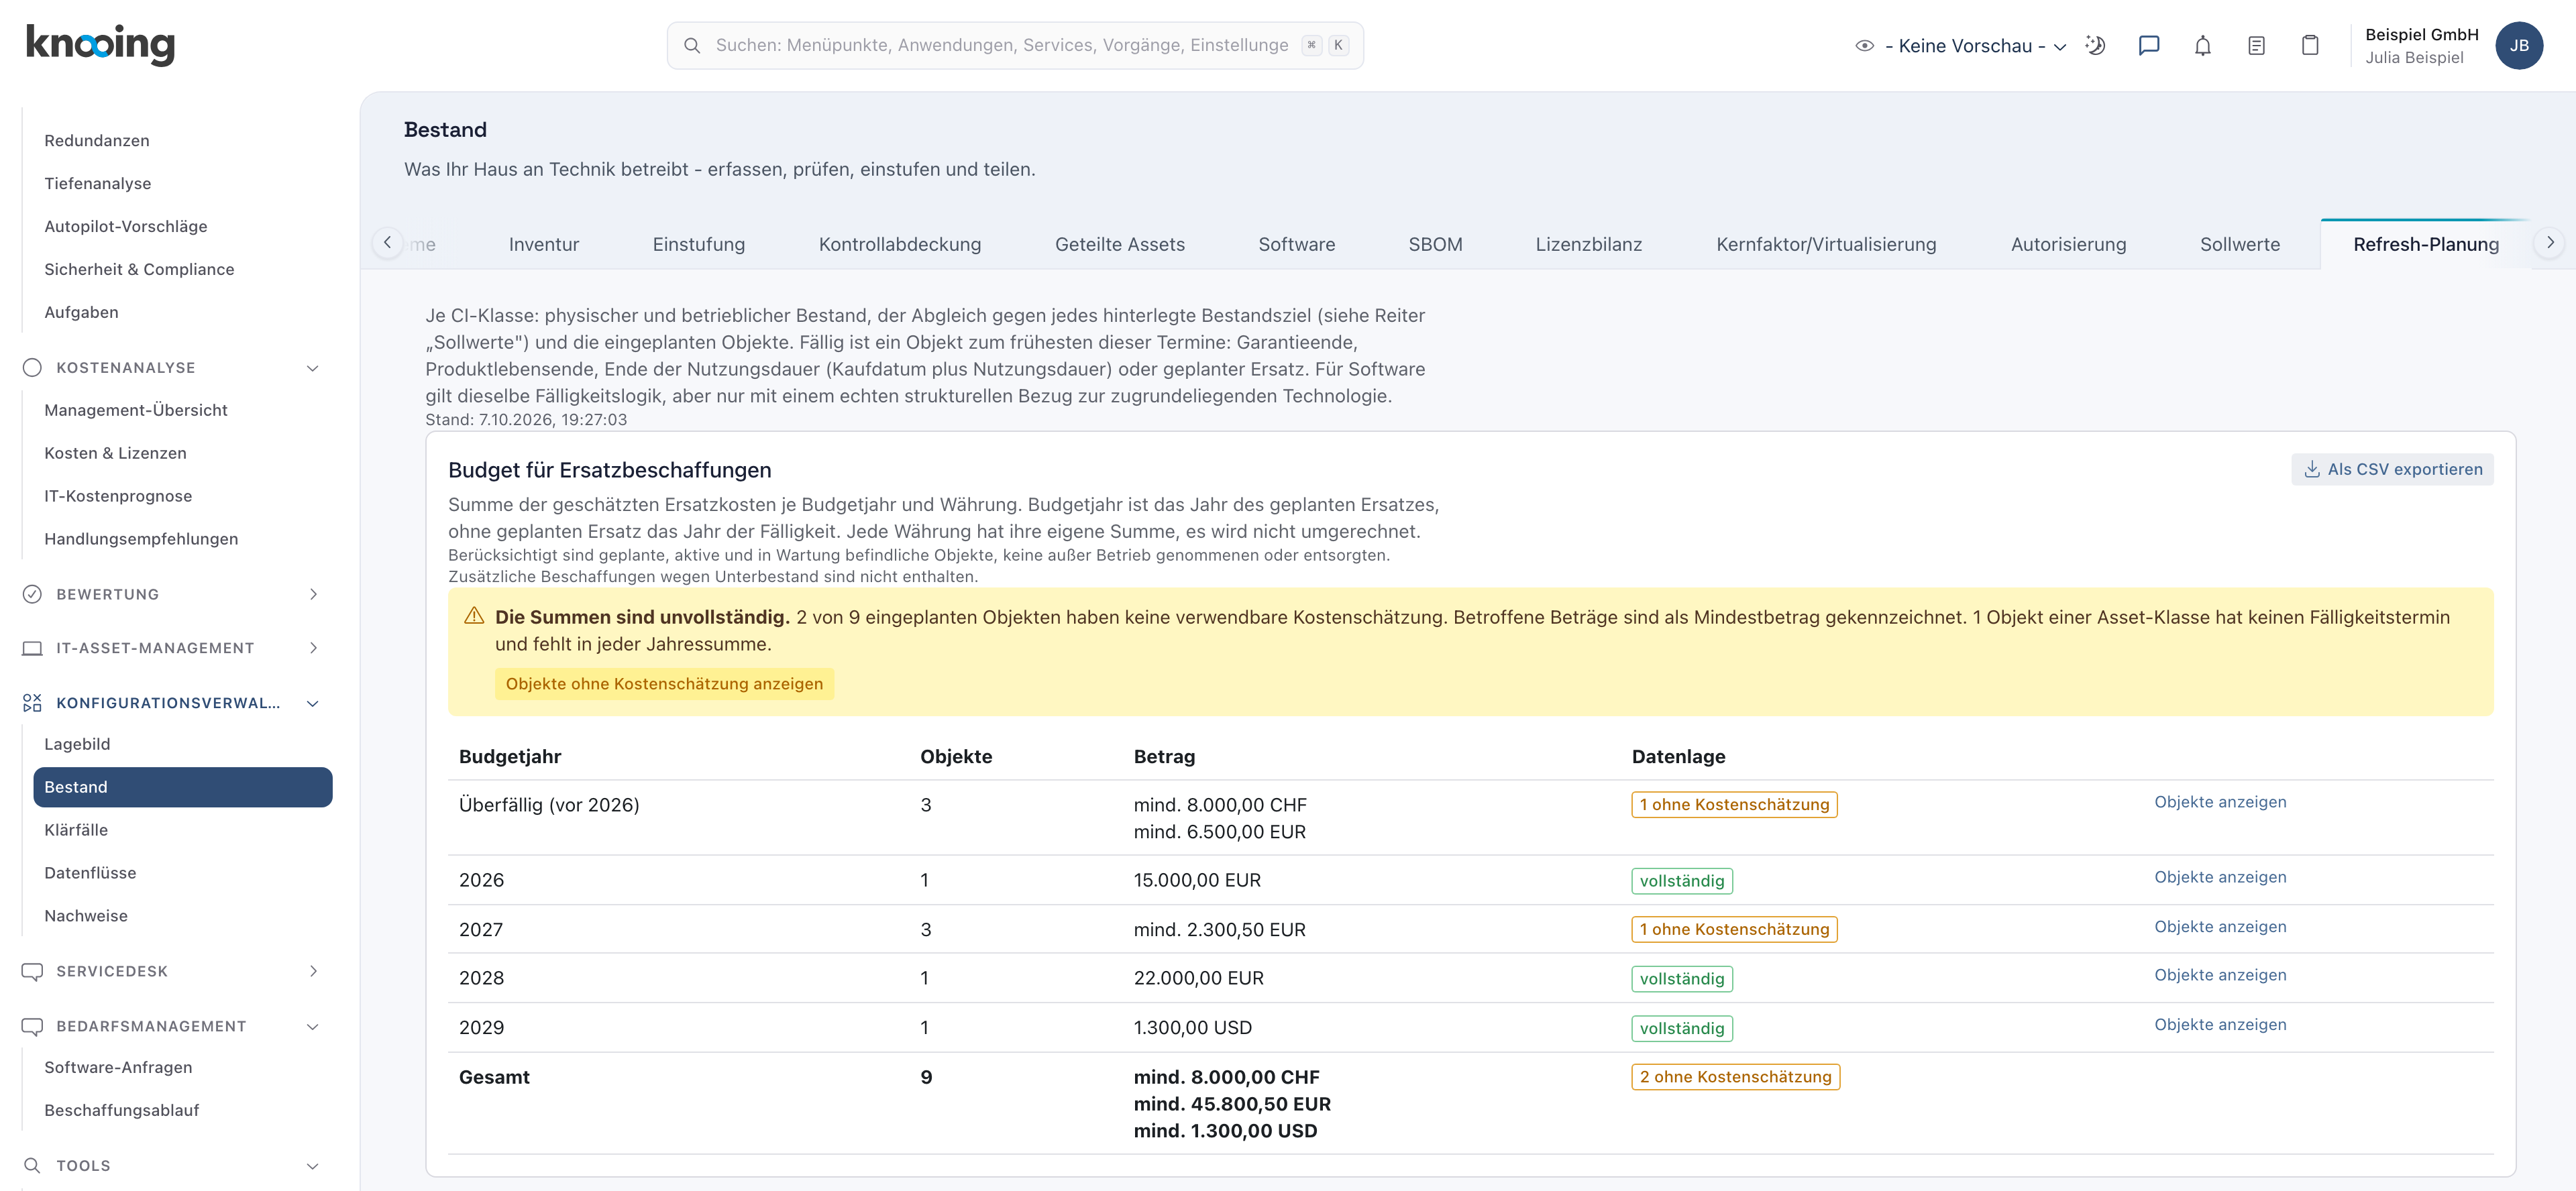Open the document notes icon in header
Viewport: 2576px width, 1191px height.
point(2256,46)
